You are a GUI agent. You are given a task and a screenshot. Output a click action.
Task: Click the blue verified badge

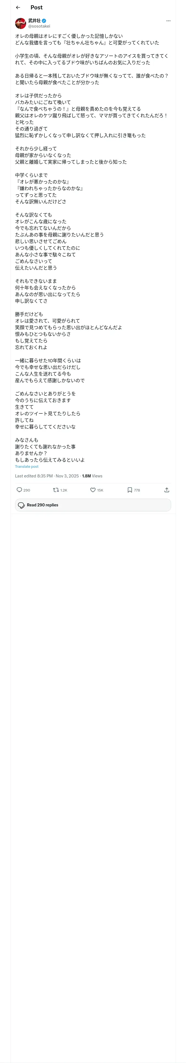pyautogui.click(x=44, y=21)
